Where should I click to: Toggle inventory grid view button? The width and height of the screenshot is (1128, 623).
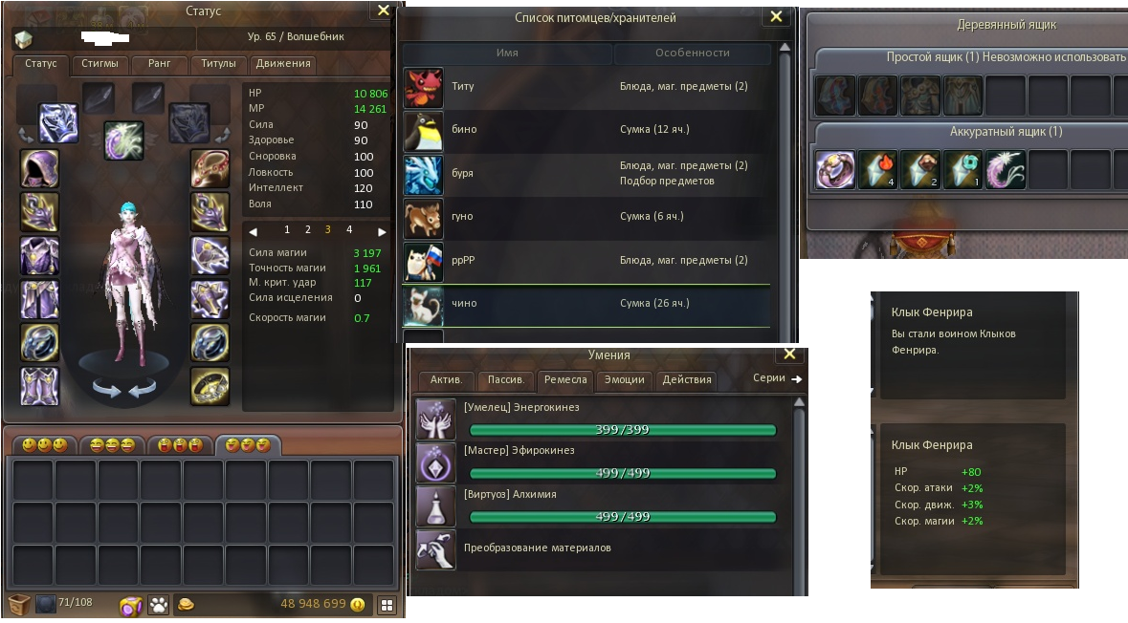[x=387, y=605]
